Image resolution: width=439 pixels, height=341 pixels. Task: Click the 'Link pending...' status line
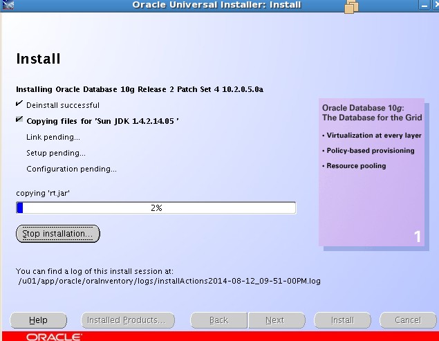(53, 137)
